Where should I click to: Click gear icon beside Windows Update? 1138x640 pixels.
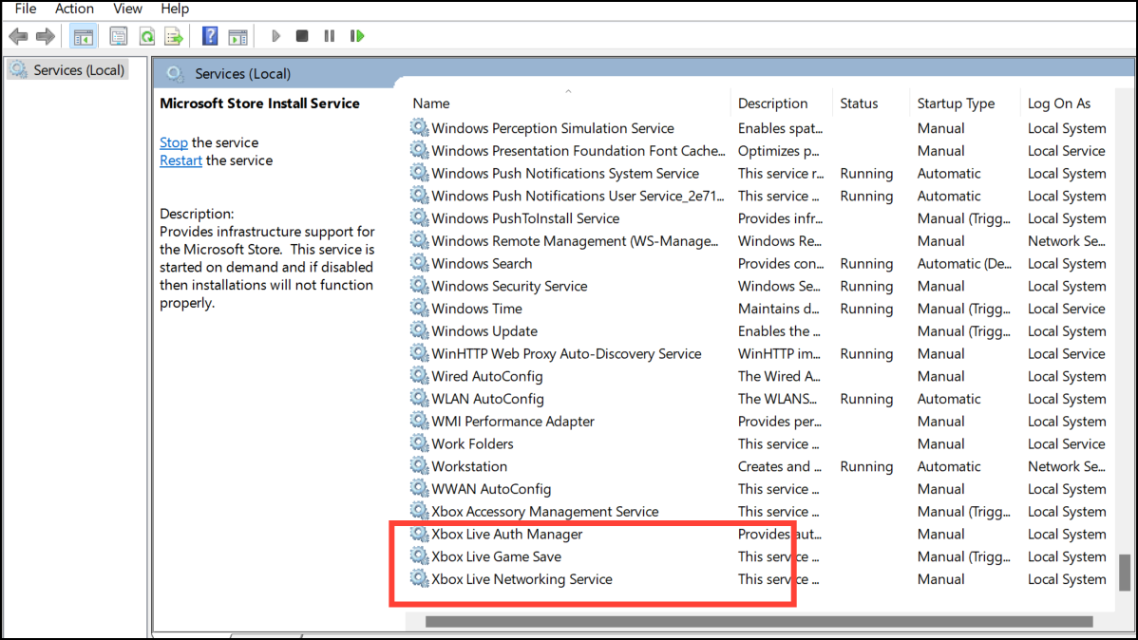(x=420, y=330)
